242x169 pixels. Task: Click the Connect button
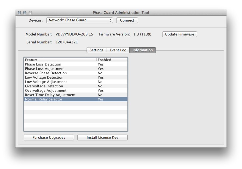point(127,20)
